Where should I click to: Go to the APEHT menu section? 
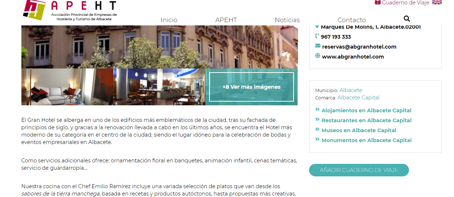[x=226, y=20]
